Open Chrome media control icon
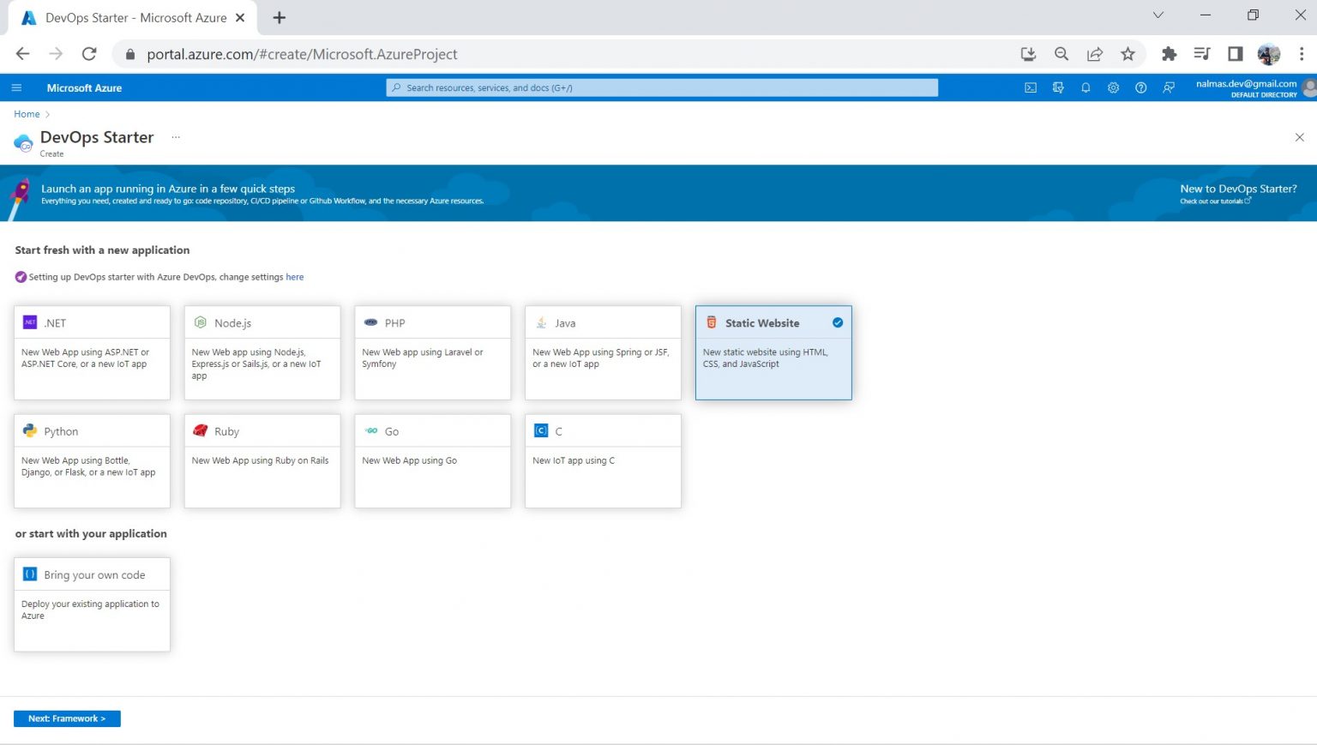 (x=1202, y=54)
